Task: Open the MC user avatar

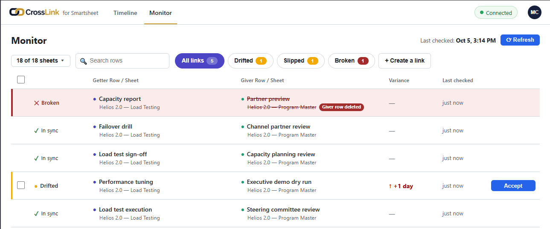Action: (534, 12)
